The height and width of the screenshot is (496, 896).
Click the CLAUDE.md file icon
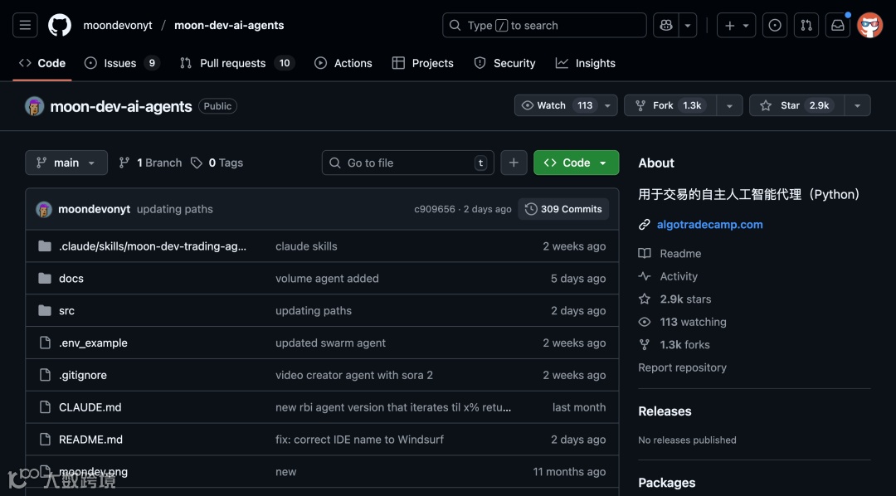(x=45, y=407)
